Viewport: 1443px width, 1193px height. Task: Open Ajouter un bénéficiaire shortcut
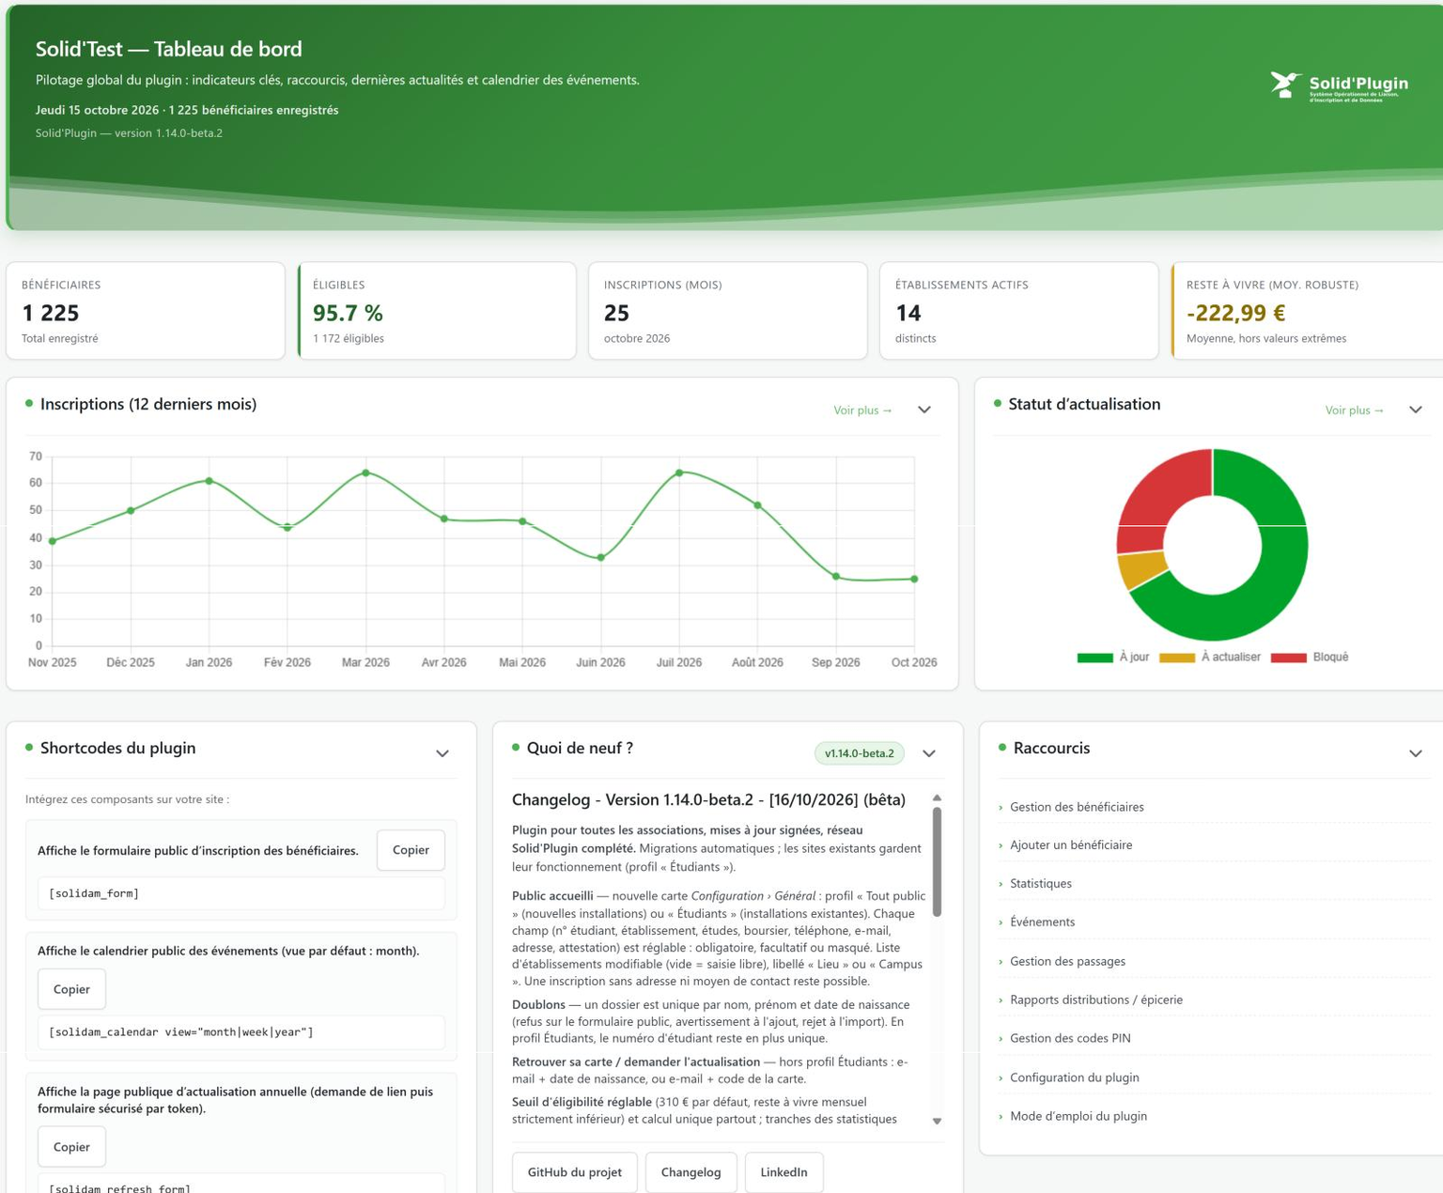pos(1071,845)
